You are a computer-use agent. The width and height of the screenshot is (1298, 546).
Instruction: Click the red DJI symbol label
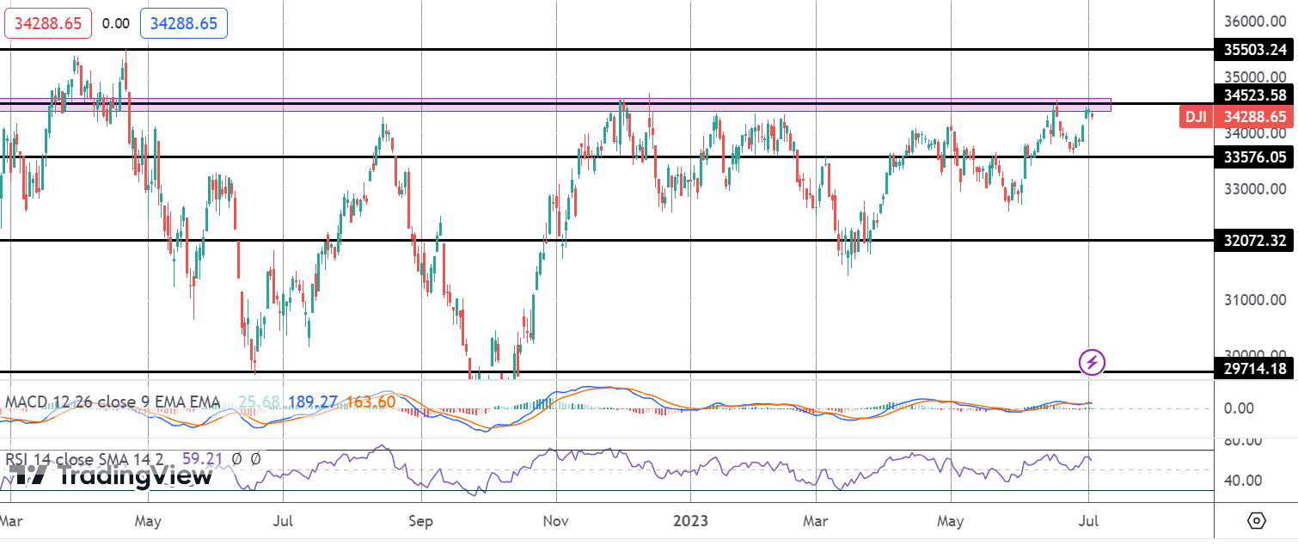coord(1194,116)
